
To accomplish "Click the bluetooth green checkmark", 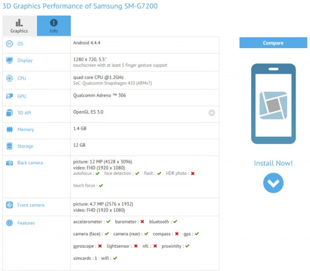I will coord(175,222).
